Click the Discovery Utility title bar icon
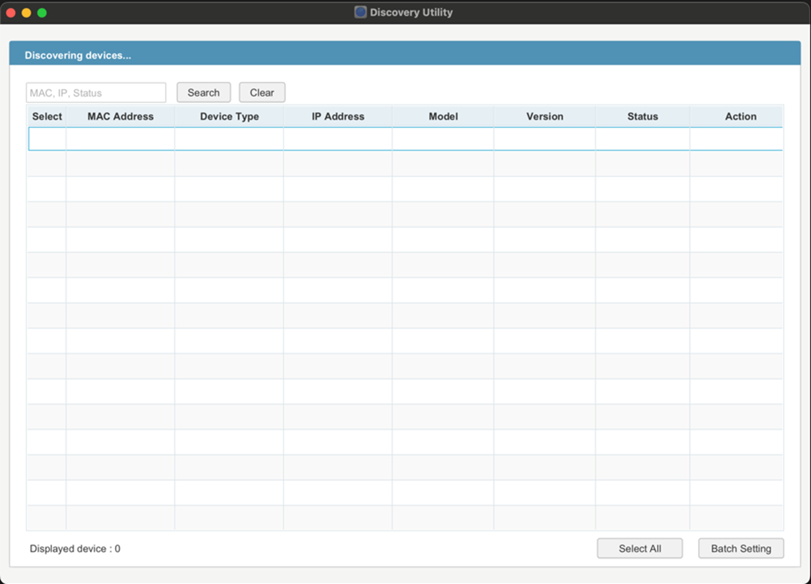 (360, 12)
